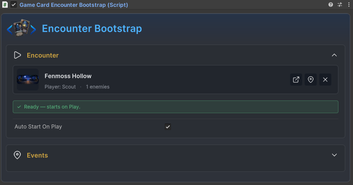Image resolution: width=353 pixels, height=185 pixels.
Task: Open the component three-dot options menu
Action: pyautogui.click(x=349, y=5)
